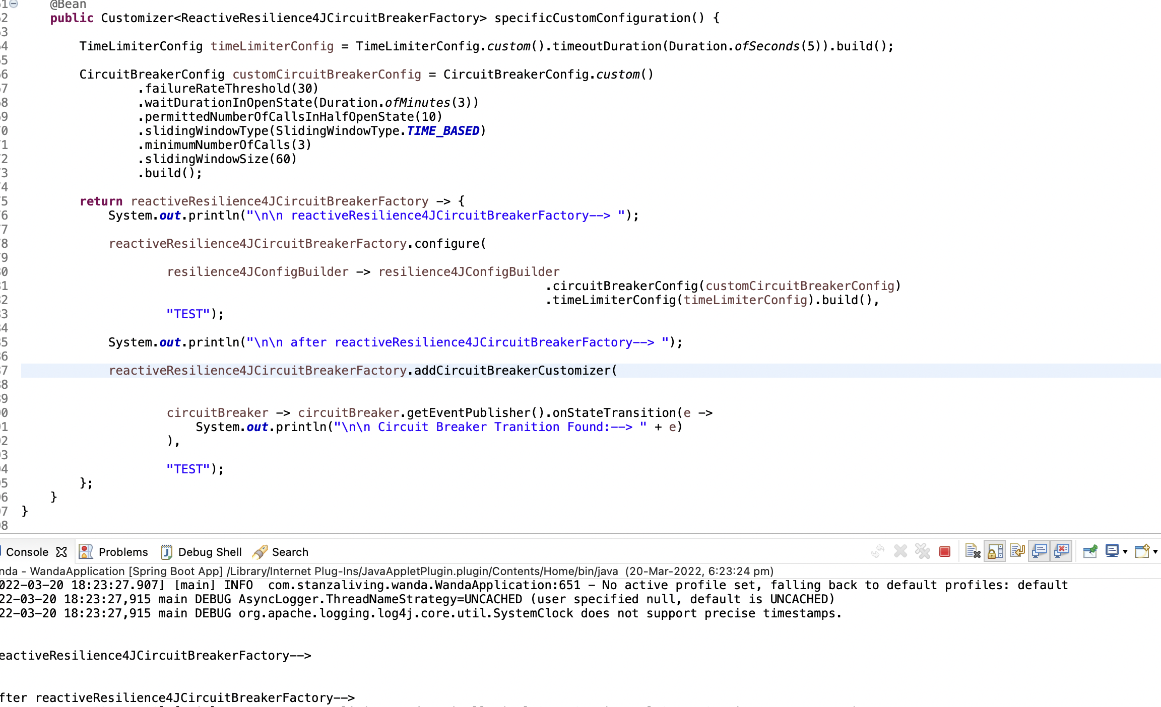Click the Problems tab icon
The image size is (1161, 707).
[86, 552]
